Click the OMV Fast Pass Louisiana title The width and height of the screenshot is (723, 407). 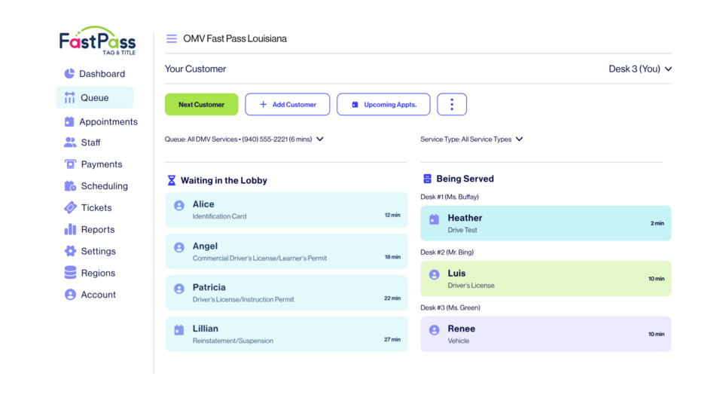click(x=235, y=38)
